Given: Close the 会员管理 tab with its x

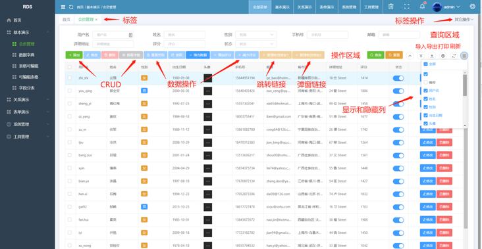Looking at the screenshot, I should click(x=96, y=19).
